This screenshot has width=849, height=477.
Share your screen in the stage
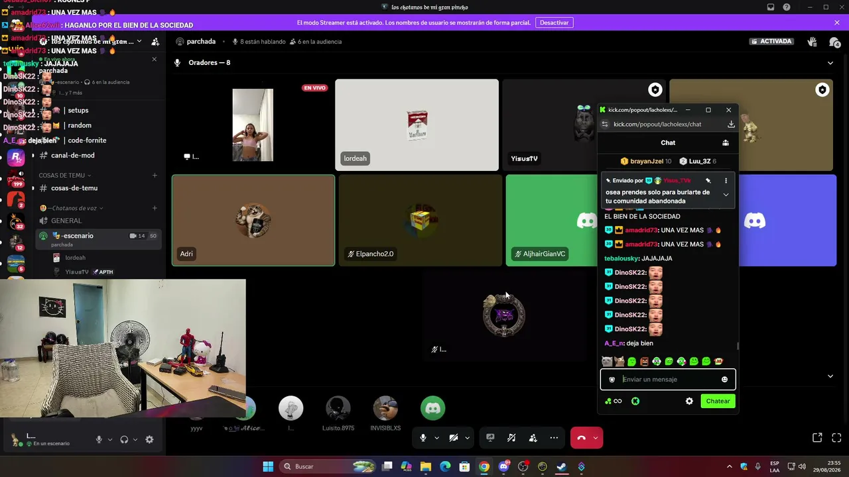tap(490, 438)
